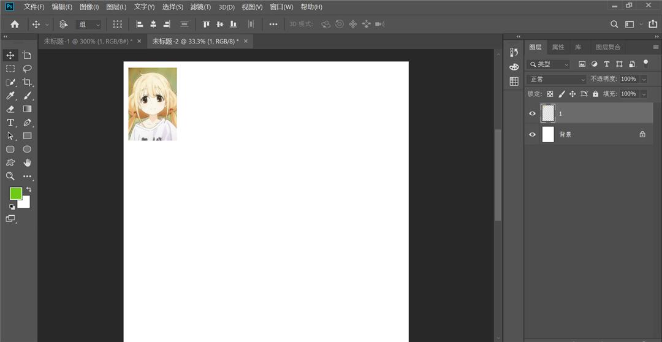
Task: Click the Home button in options bar
Action: 15,25
